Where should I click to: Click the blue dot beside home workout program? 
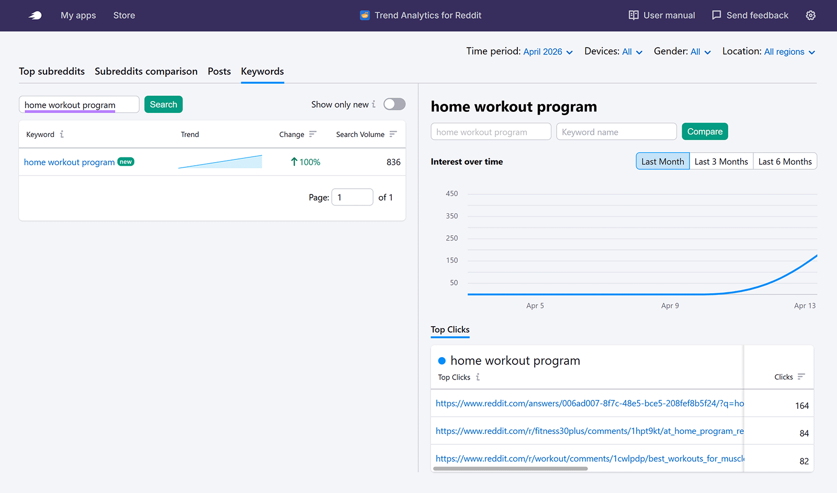(x=442, y=361)
